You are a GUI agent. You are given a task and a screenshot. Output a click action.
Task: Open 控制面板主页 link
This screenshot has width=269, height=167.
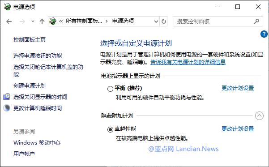pos(30,40)
